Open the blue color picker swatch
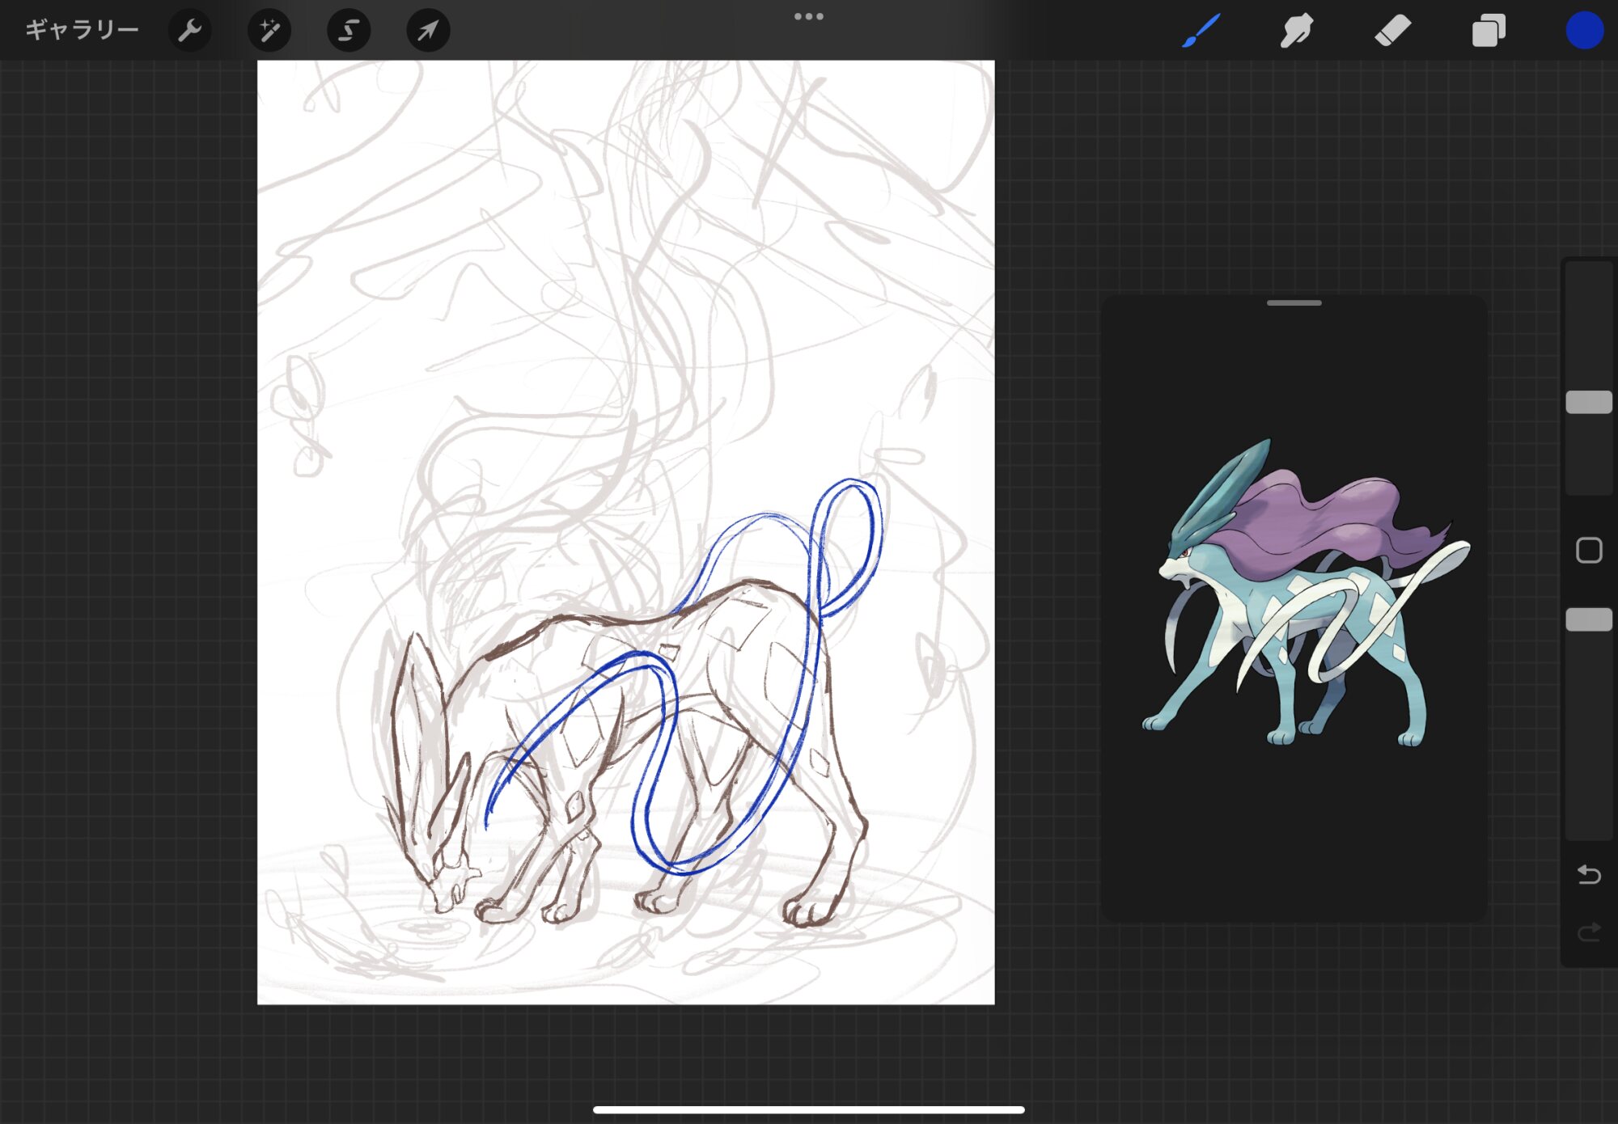 pyautogui.click(x=1584, y=31)
